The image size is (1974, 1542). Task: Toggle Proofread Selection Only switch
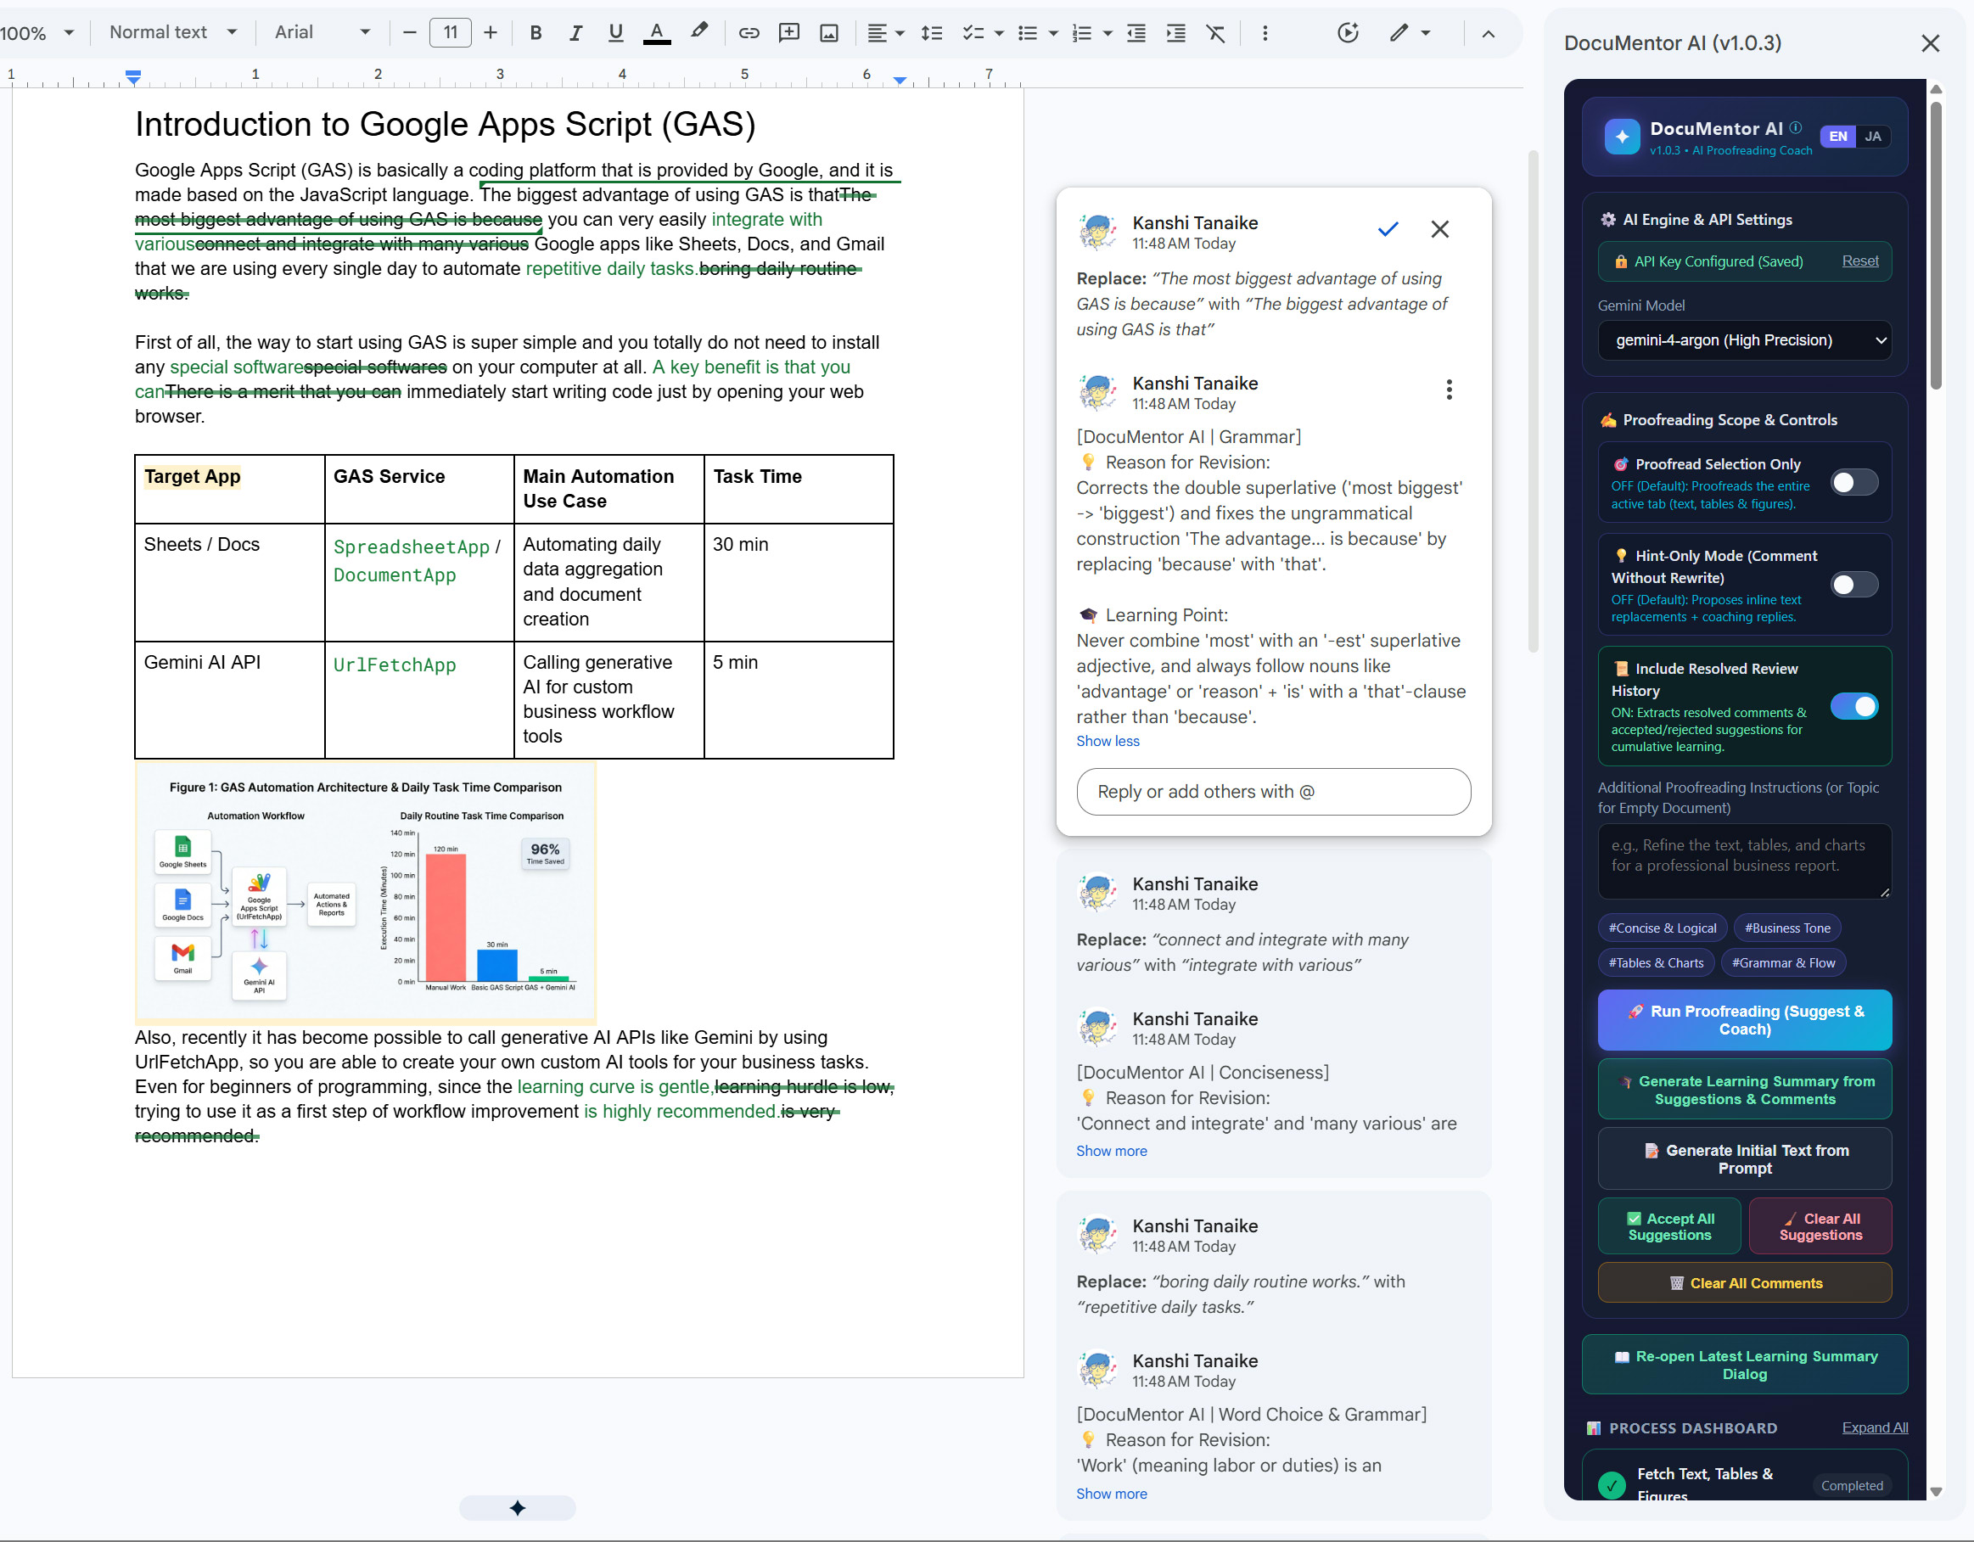[x=1853, y=483]
